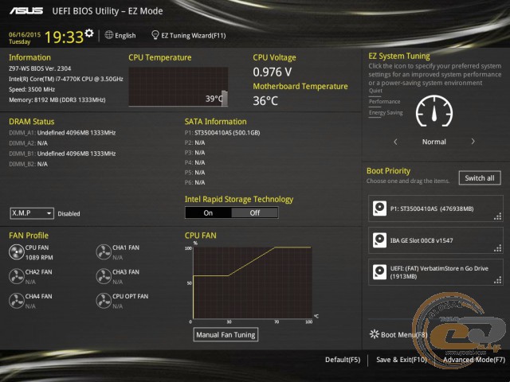Select Performance tuning mode

(384, 102)
